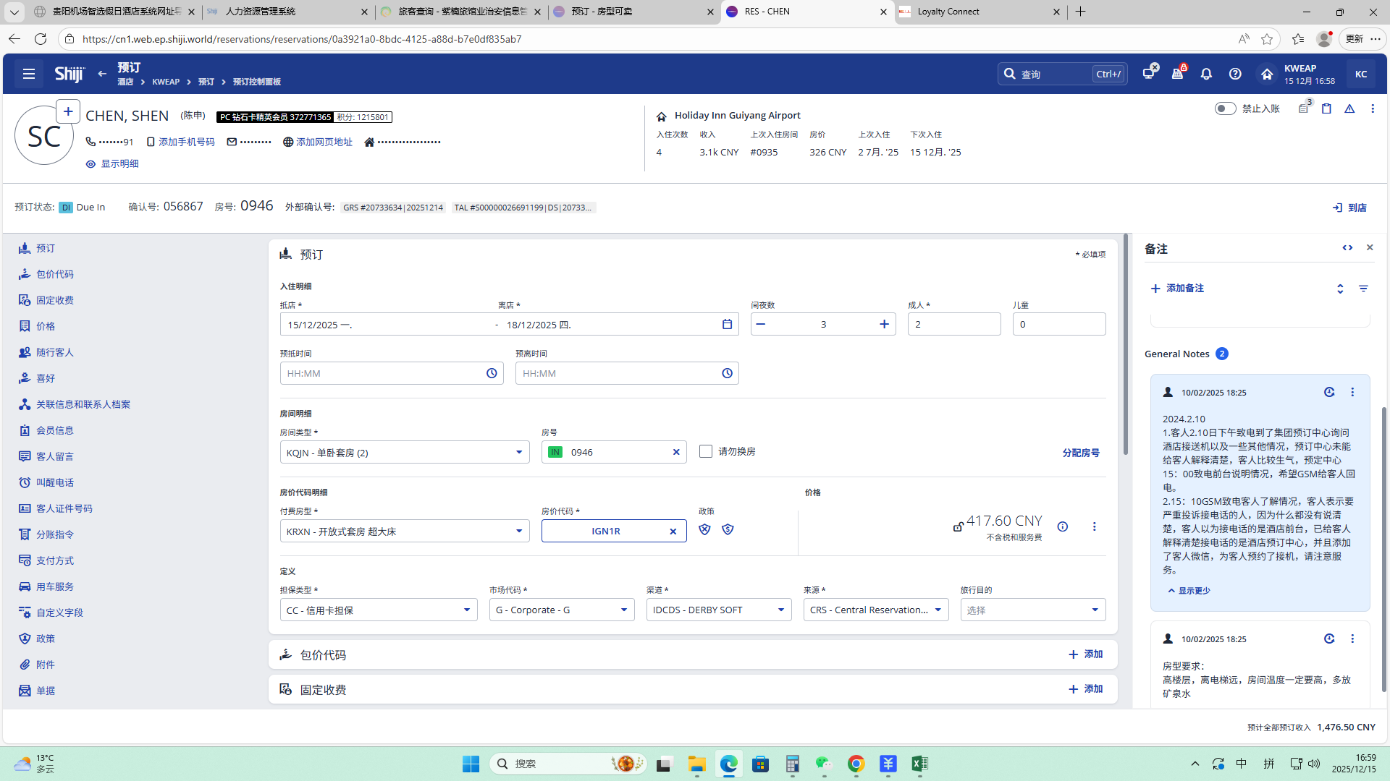This screenshot has width=1390, height=781.
Task: Open the 担保类型 dropdown
Action: [x=466, y=610]
